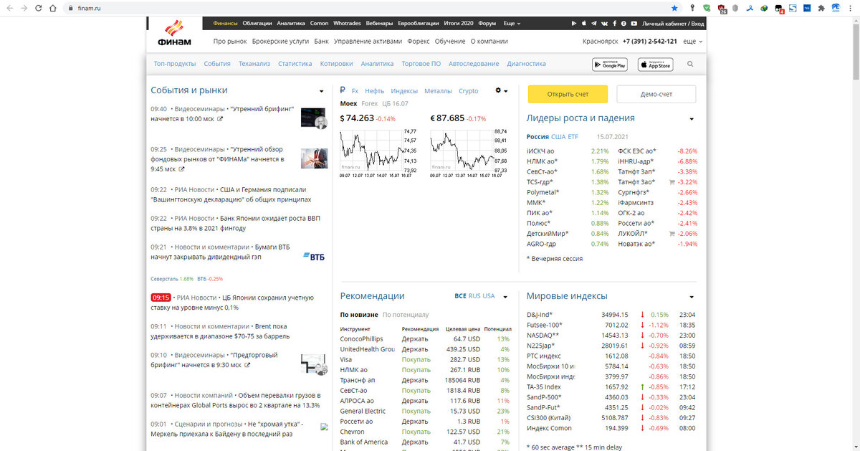This screenshot has width=860, height=451.
Task: Filter recommendations by USA
Action: [489, 296]
